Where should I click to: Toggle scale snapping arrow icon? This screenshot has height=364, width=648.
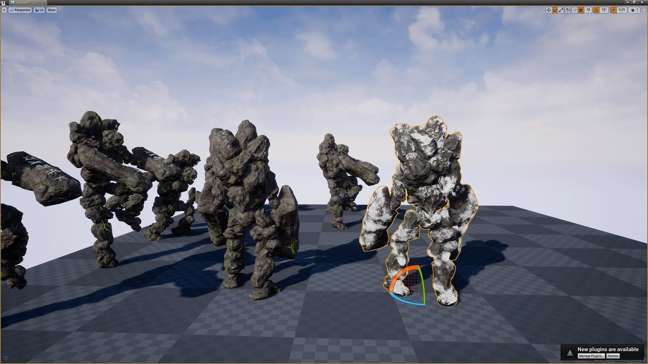613,10
